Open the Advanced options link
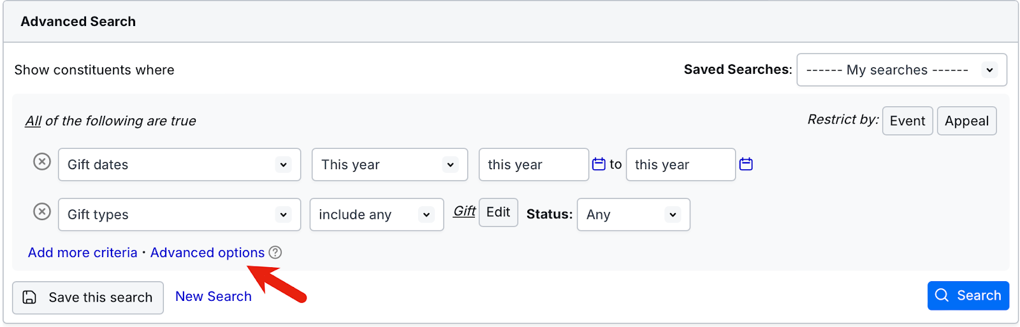This screenshot has height=327, width=1020. pos(207,253)
